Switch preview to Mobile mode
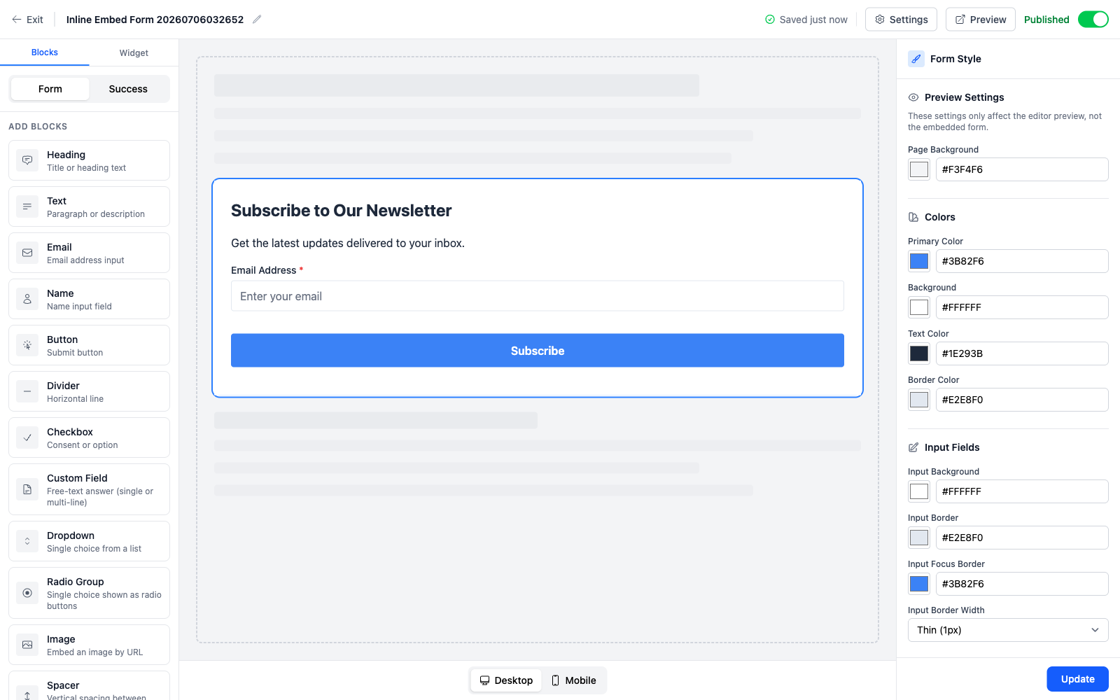Image resolution: width=1120 pixels, height=700 pixels. point(573,680)
